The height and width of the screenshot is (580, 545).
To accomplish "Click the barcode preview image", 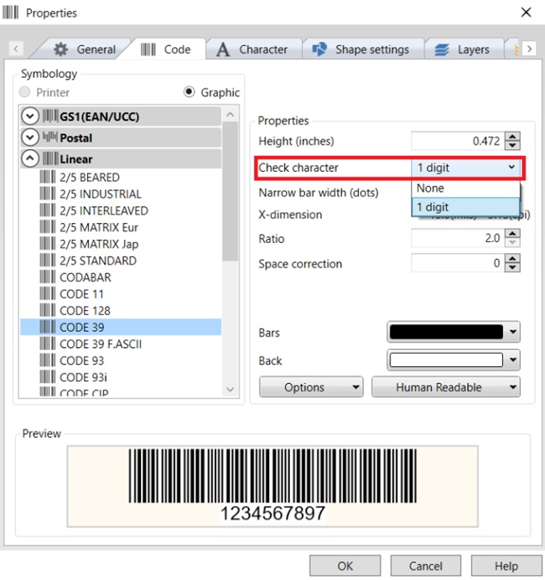I will (272, 486).
